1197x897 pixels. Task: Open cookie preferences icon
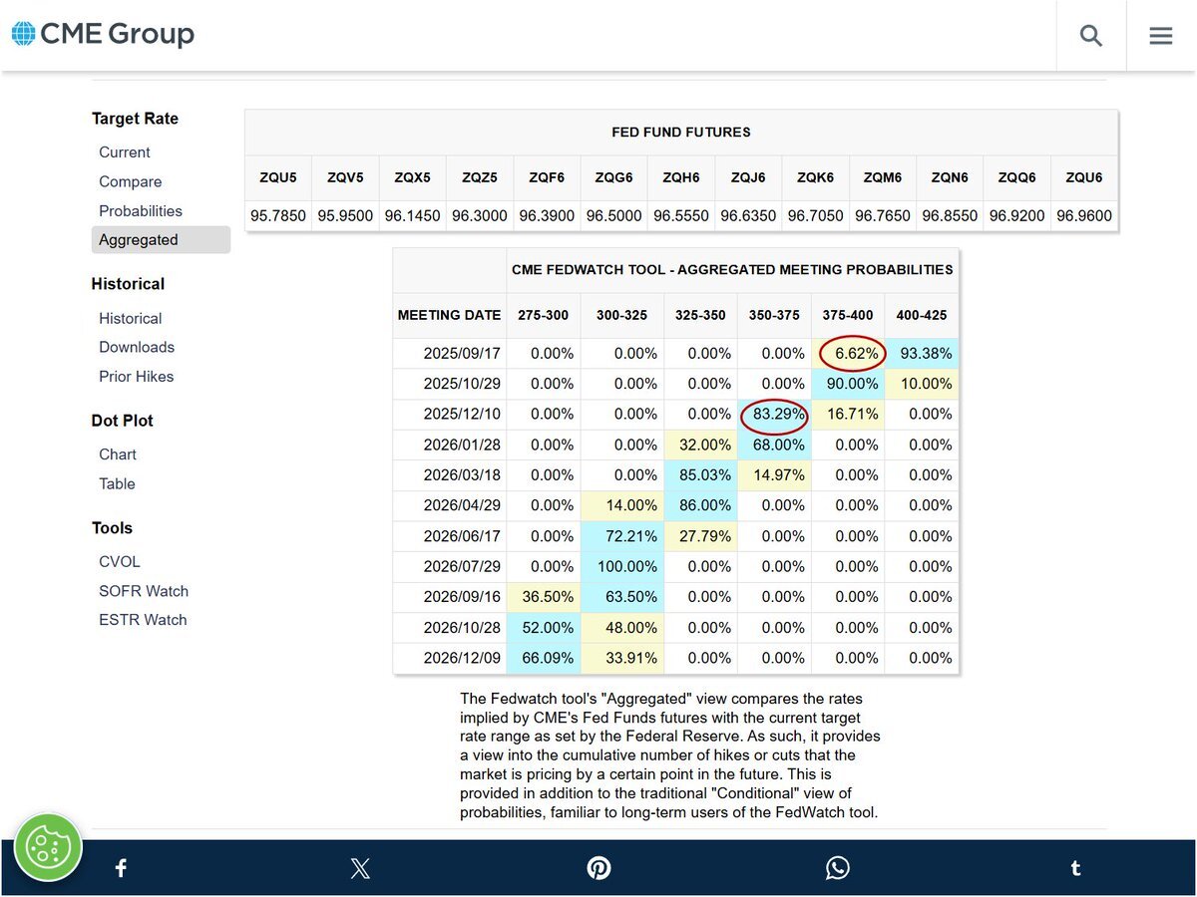tap(47, 847)
